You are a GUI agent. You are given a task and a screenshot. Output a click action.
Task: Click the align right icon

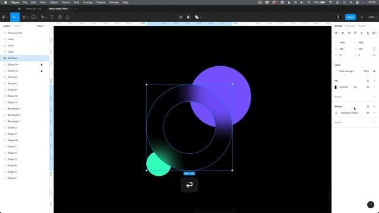click(349, 33)
